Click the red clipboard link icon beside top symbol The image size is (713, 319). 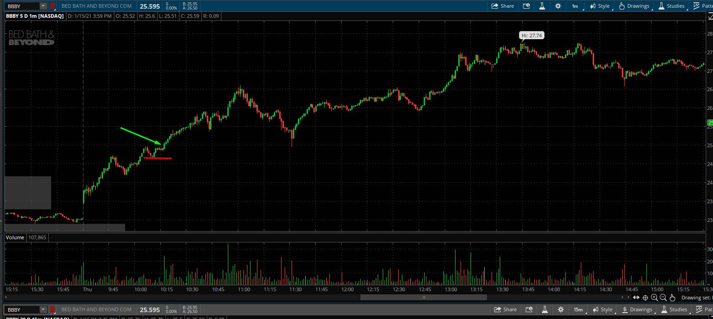52,6
